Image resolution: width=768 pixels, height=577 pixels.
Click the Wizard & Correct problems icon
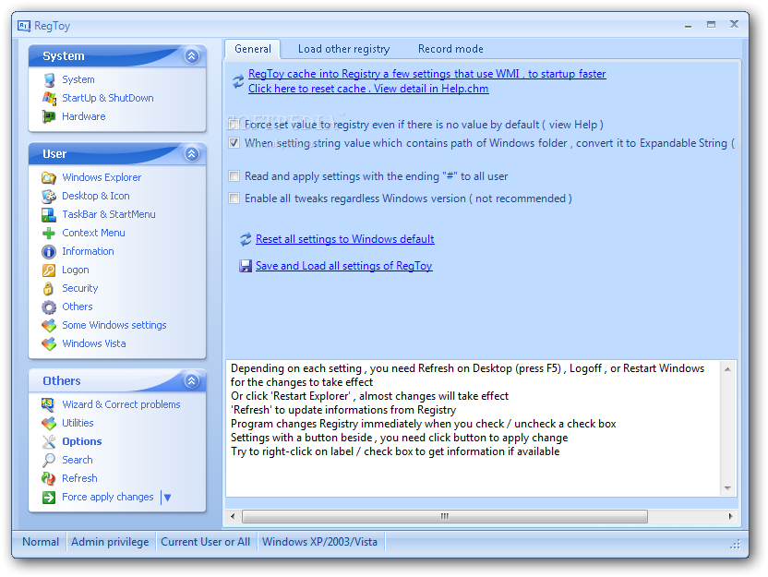49,404
